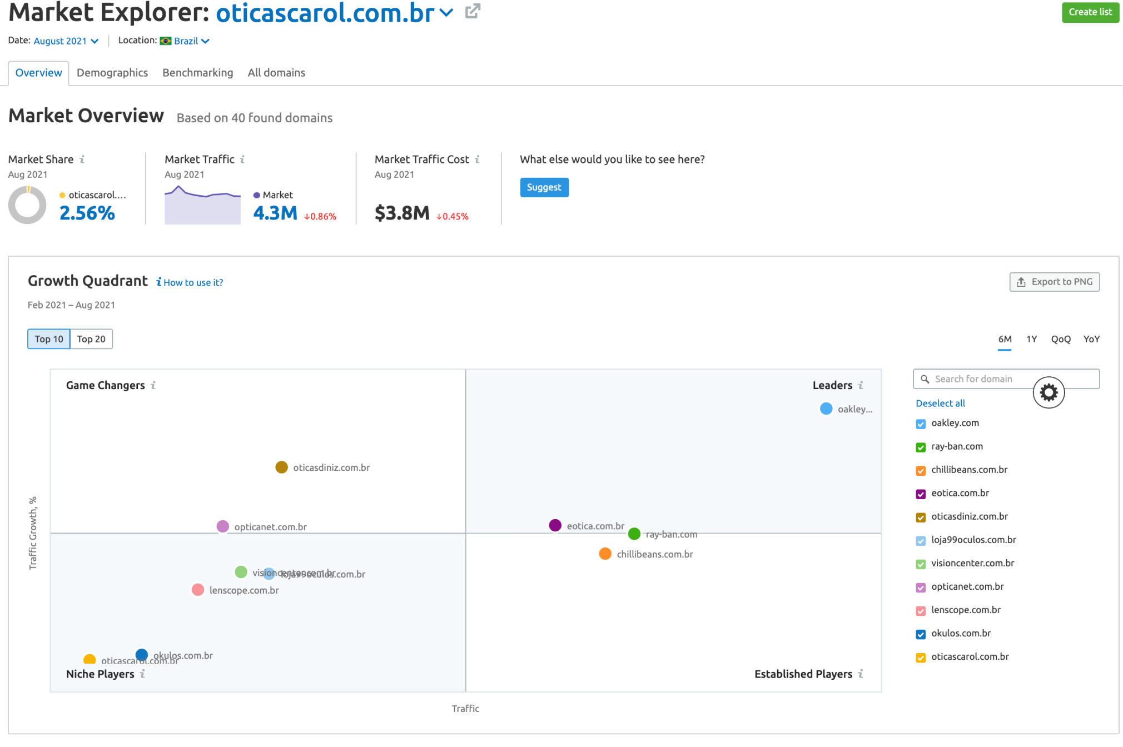This screenshot has height=747, width=1123.
Task: Click the Market Share info icon
Action: tap(82, 160)
